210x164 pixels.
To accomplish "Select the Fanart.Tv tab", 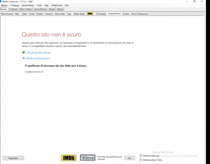I will 49,14.
